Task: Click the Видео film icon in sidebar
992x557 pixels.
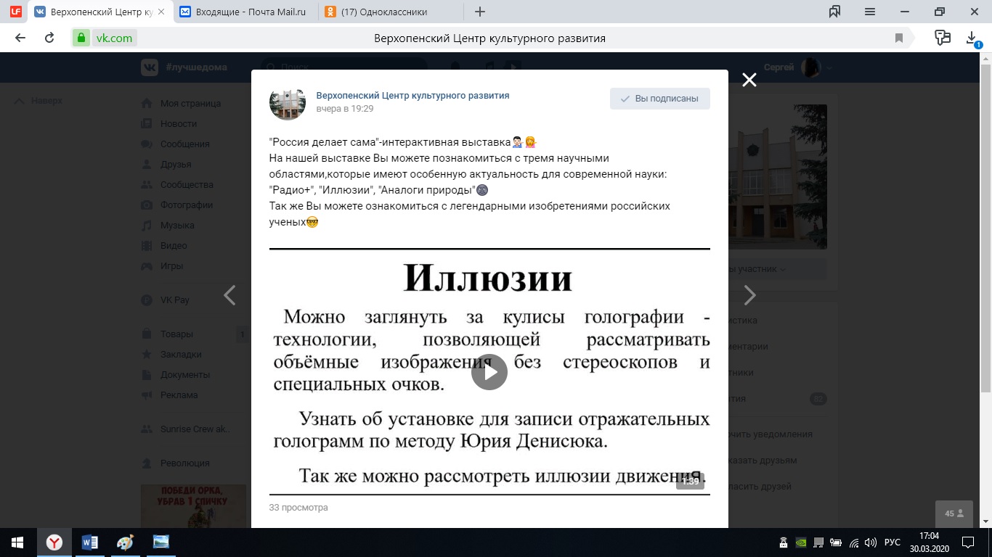Action: point(147,246)
